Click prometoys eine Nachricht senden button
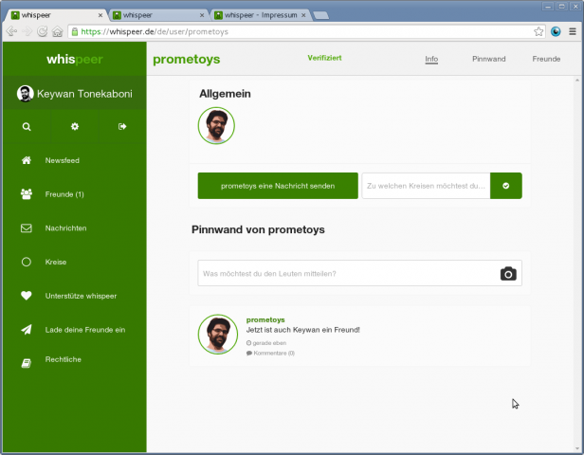The height and width of the screenshot is (455, 584). 278,186
